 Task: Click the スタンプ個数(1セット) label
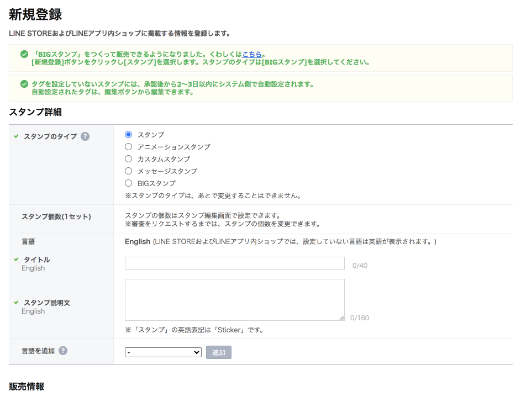pyautogui.click(x=56, y=216)
